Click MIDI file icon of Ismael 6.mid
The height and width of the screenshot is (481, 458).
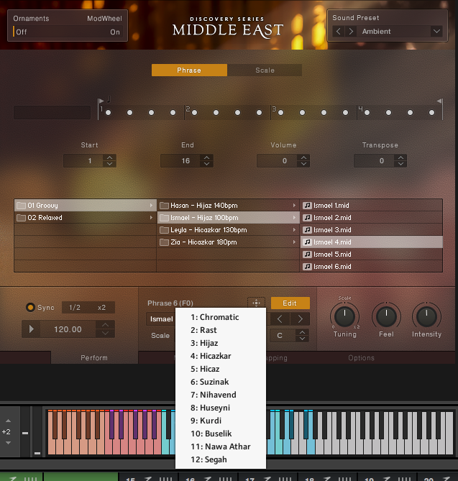point(307,267)
